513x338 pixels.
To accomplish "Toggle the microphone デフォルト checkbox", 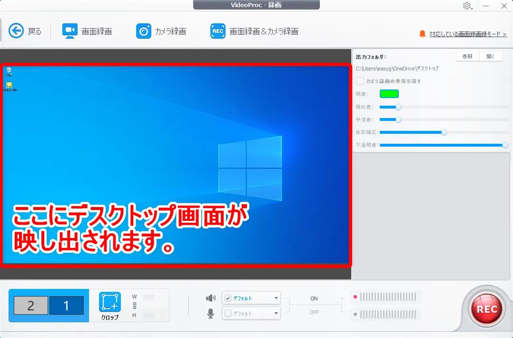I will pyautogui.click(x=228, y=313).
